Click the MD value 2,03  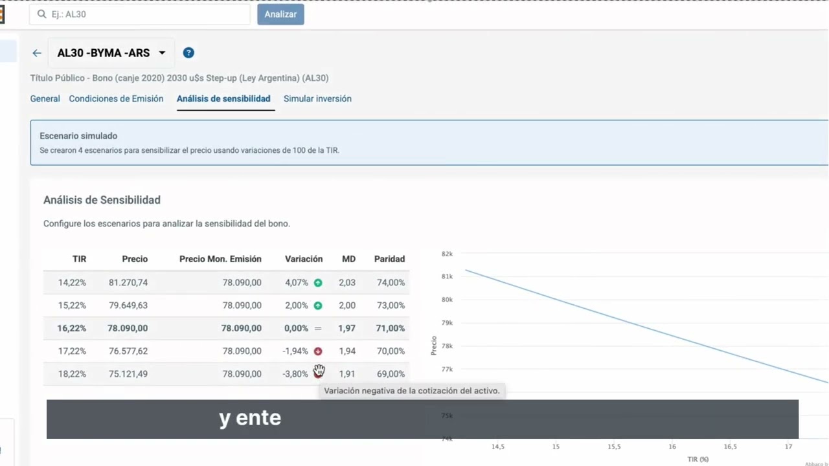tap(347, 283)
